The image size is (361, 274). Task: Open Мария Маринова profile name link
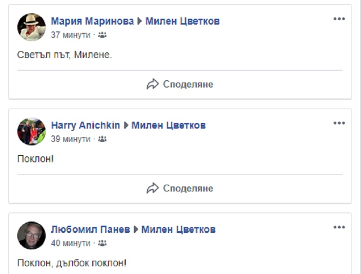coord(92,21)
